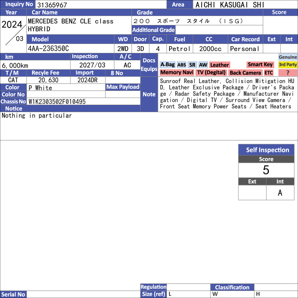Click the Size (ref) label
298x298 pixels.
(153, 294)
